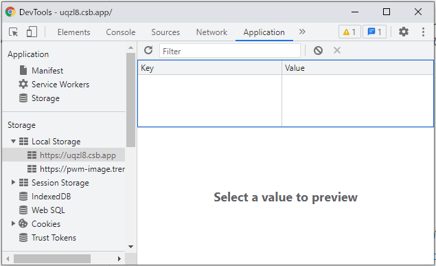Clear all storage with the block icon

point(318,50)
